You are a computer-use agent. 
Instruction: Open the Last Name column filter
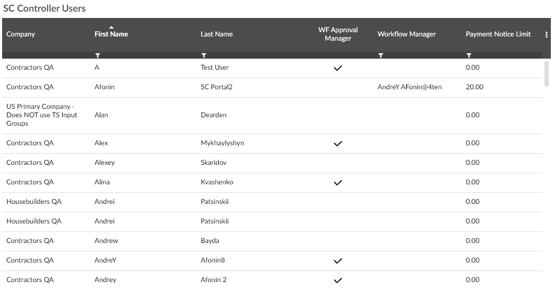click(204, 55)
